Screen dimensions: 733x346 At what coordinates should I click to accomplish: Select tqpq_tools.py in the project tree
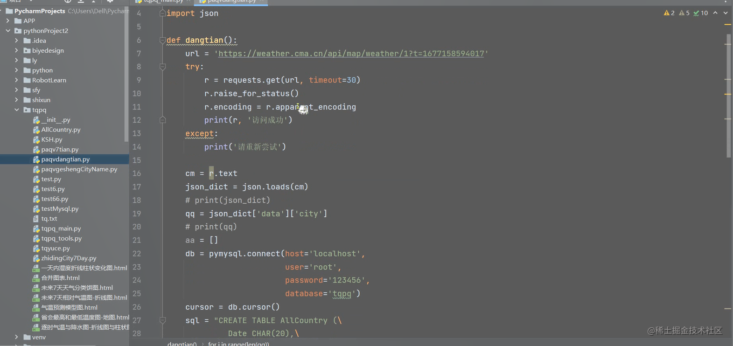(x=62, y=238)
